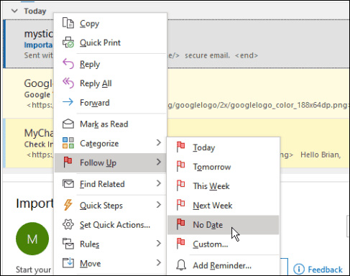This screenshot has width=350, height=276.
Task: Click the Quick Steps lightning icon
Action: point(68,205)
